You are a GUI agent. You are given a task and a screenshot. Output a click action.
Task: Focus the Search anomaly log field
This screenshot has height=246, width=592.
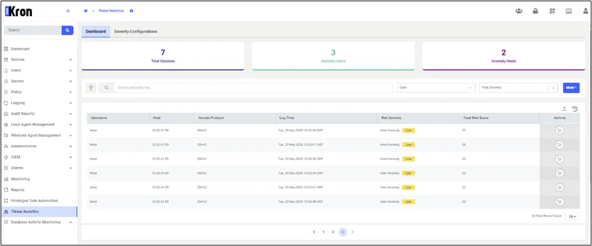coord(253,88)
